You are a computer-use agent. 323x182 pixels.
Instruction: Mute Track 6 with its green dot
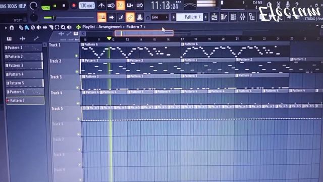coord(79,134)
